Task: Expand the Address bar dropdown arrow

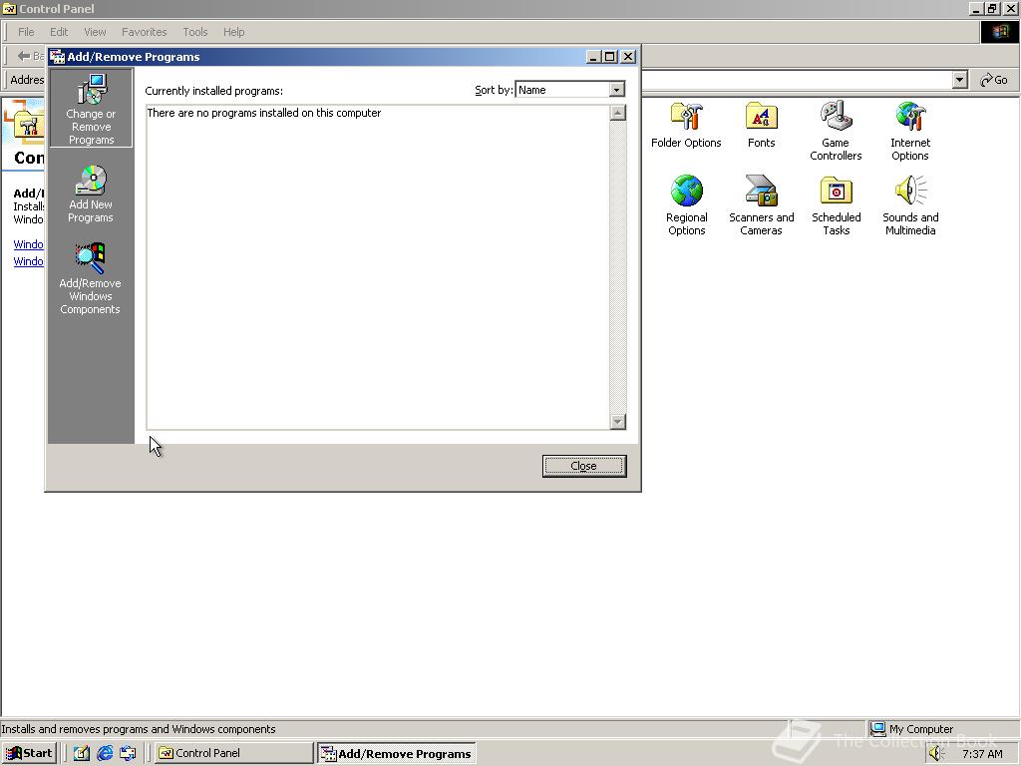Action: pos(959,80)
